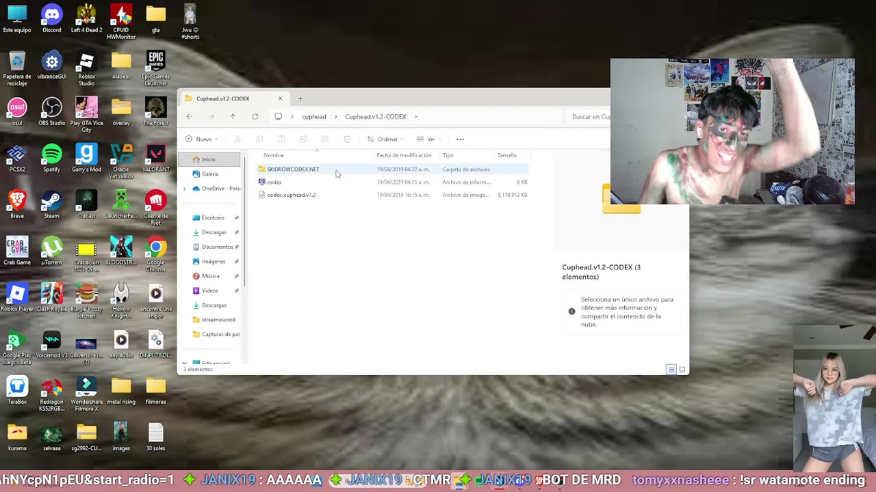Open TeraBox desktop shortcut
The image size is (876, 492).
pyautogui.click(x=17, y=390)
